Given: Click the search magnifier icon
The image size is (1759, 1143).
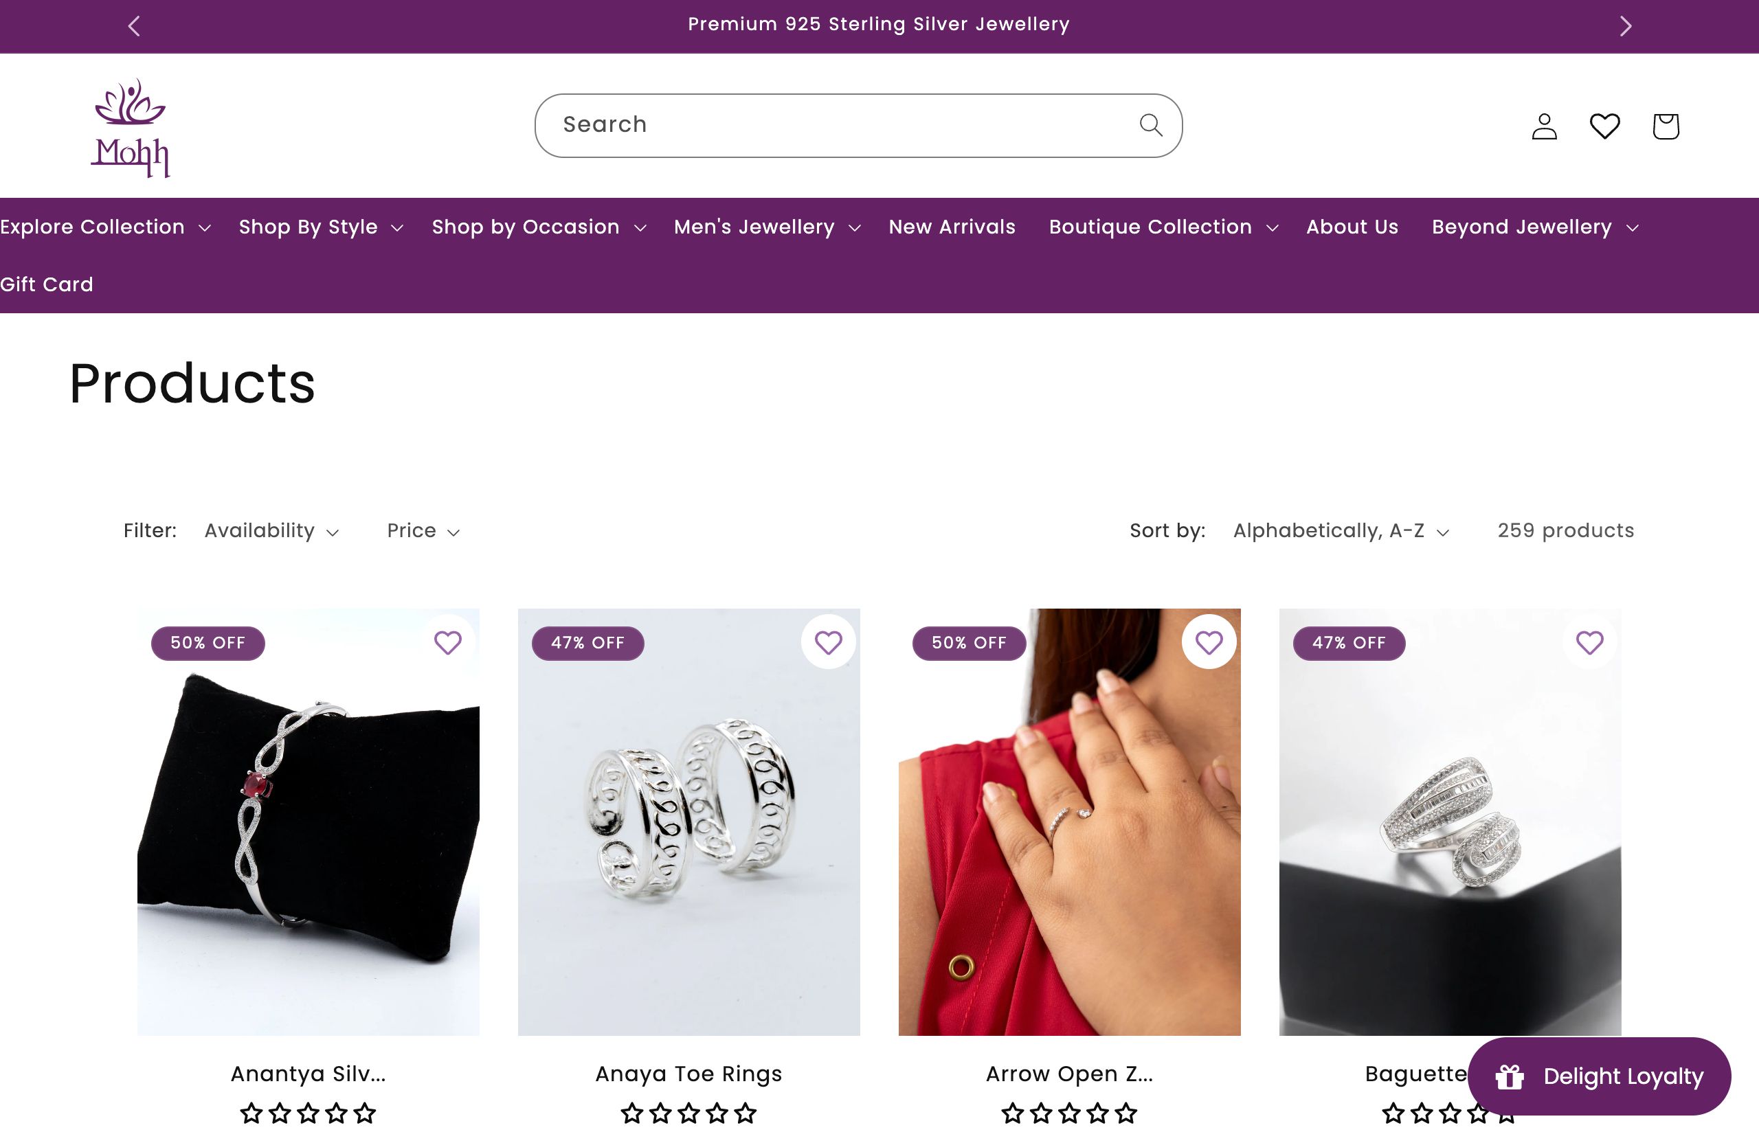Looking at the screenshot, I should (1150, 125).
